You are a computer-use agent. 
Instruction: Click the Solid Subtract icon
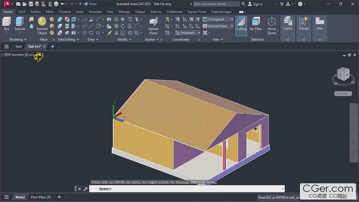coord(60,26)
